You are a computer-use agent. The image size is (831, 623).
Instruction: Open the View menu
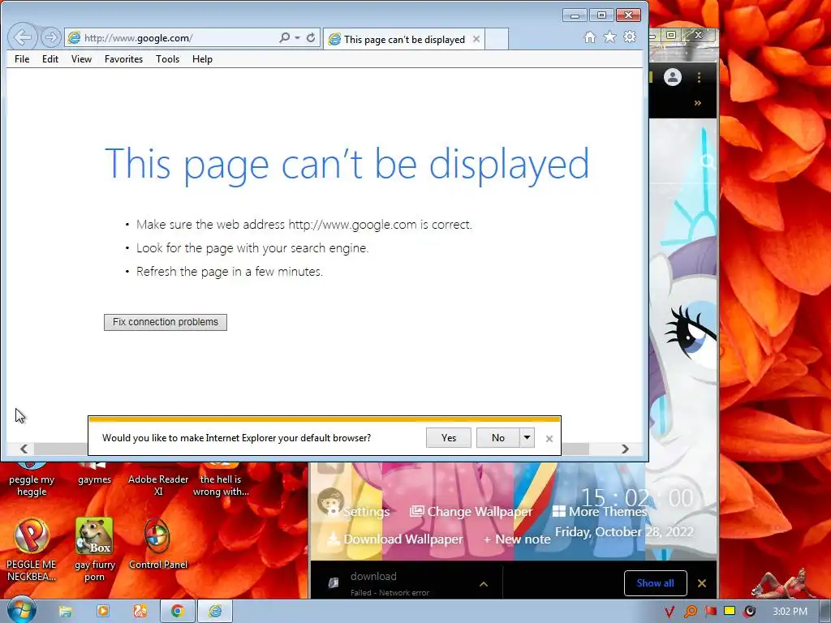click(x=81, y=59)
